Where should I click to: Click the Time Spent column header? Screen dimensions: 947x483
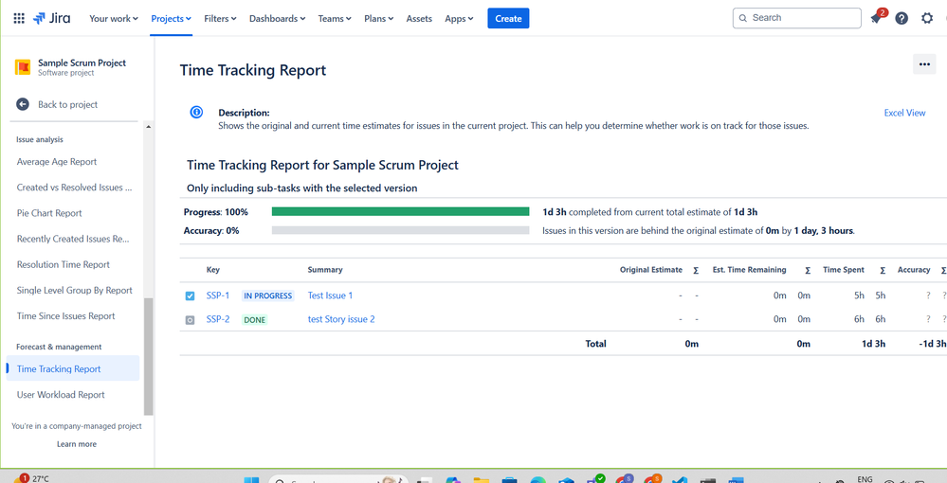[x=843, y=270]
